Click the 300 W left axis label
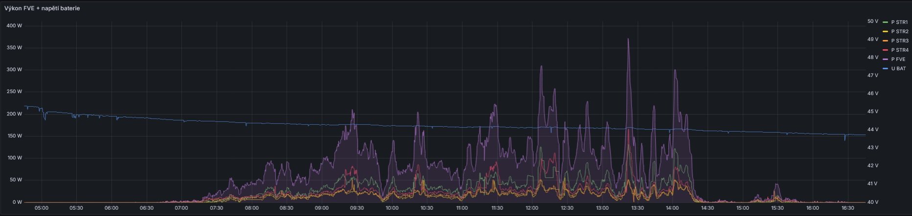912x216 pixels. click(14, 70)
